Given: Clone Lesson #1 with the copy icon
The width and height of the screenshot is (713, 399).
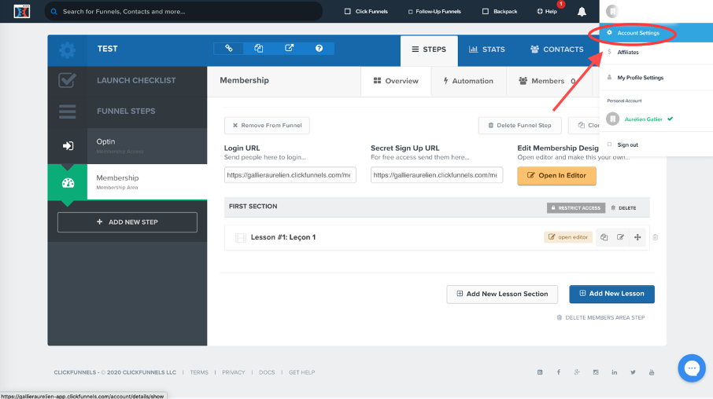Looking at the screenshot, I should point(604,237).
